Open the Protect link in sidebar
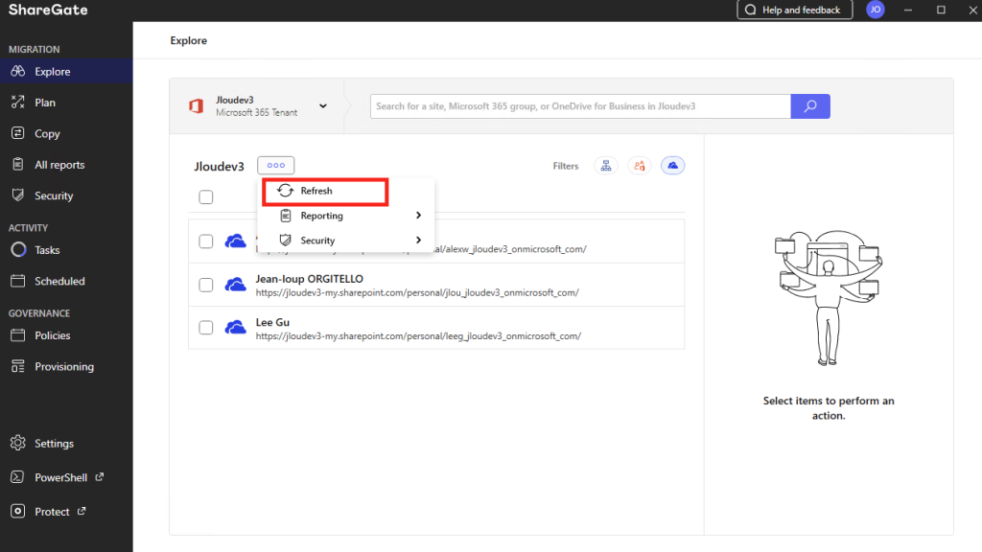 point(66,512)
